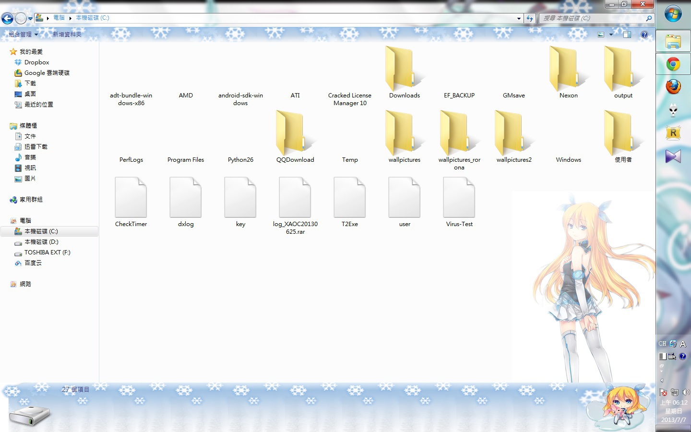
Task: Open the clock showing 上午 06:12
Action: coord(674,403)
